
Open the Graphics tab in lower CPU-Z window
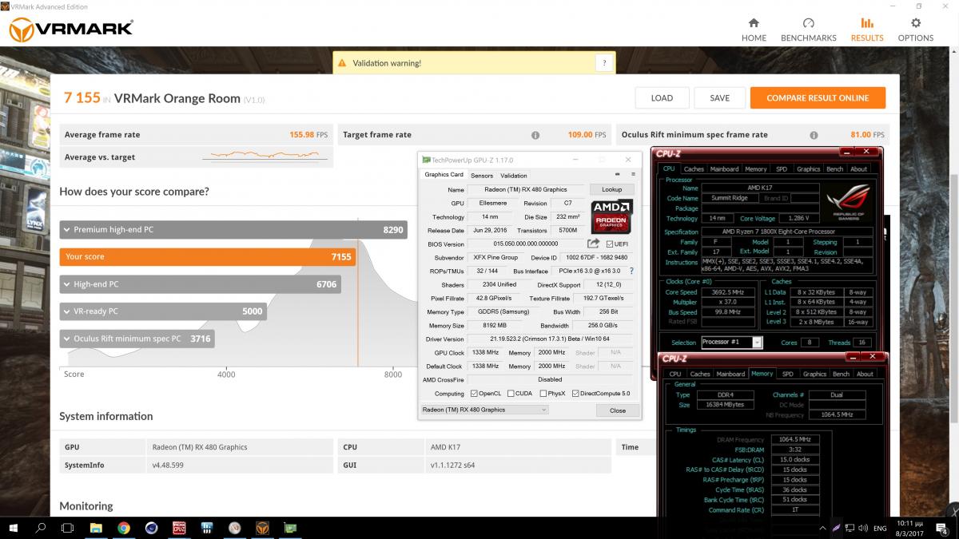[x=814, y=374]
